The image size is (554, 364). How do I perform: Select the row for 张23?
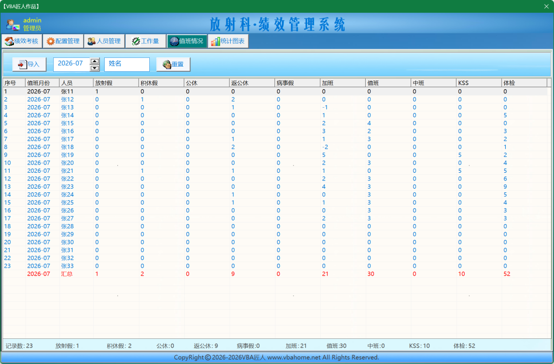click(x=275, y=187)
